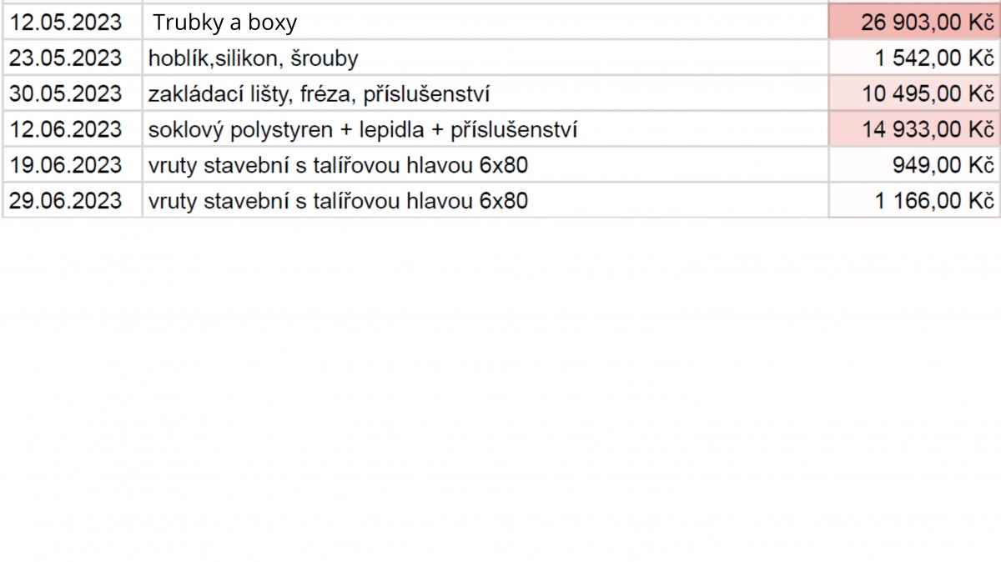Click the word příslušenství in the 30.05.2023 row
1001x562 pixels.
click(x=426, y=95)
